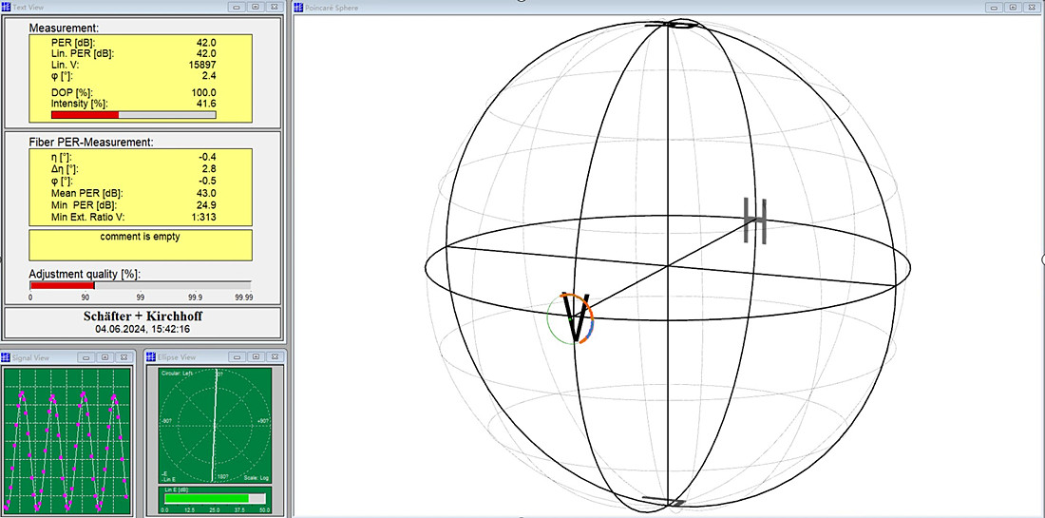Screen dimensions: 1045x518
Task: Click the Measurement φ value 2.4
Action: click(209, 77)
